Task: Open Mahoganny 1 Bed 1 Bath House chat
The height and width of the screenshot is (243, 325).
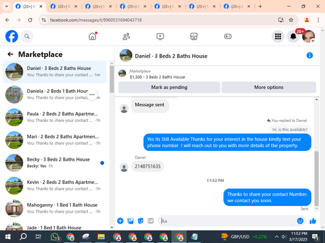Action: pos(55,209)
